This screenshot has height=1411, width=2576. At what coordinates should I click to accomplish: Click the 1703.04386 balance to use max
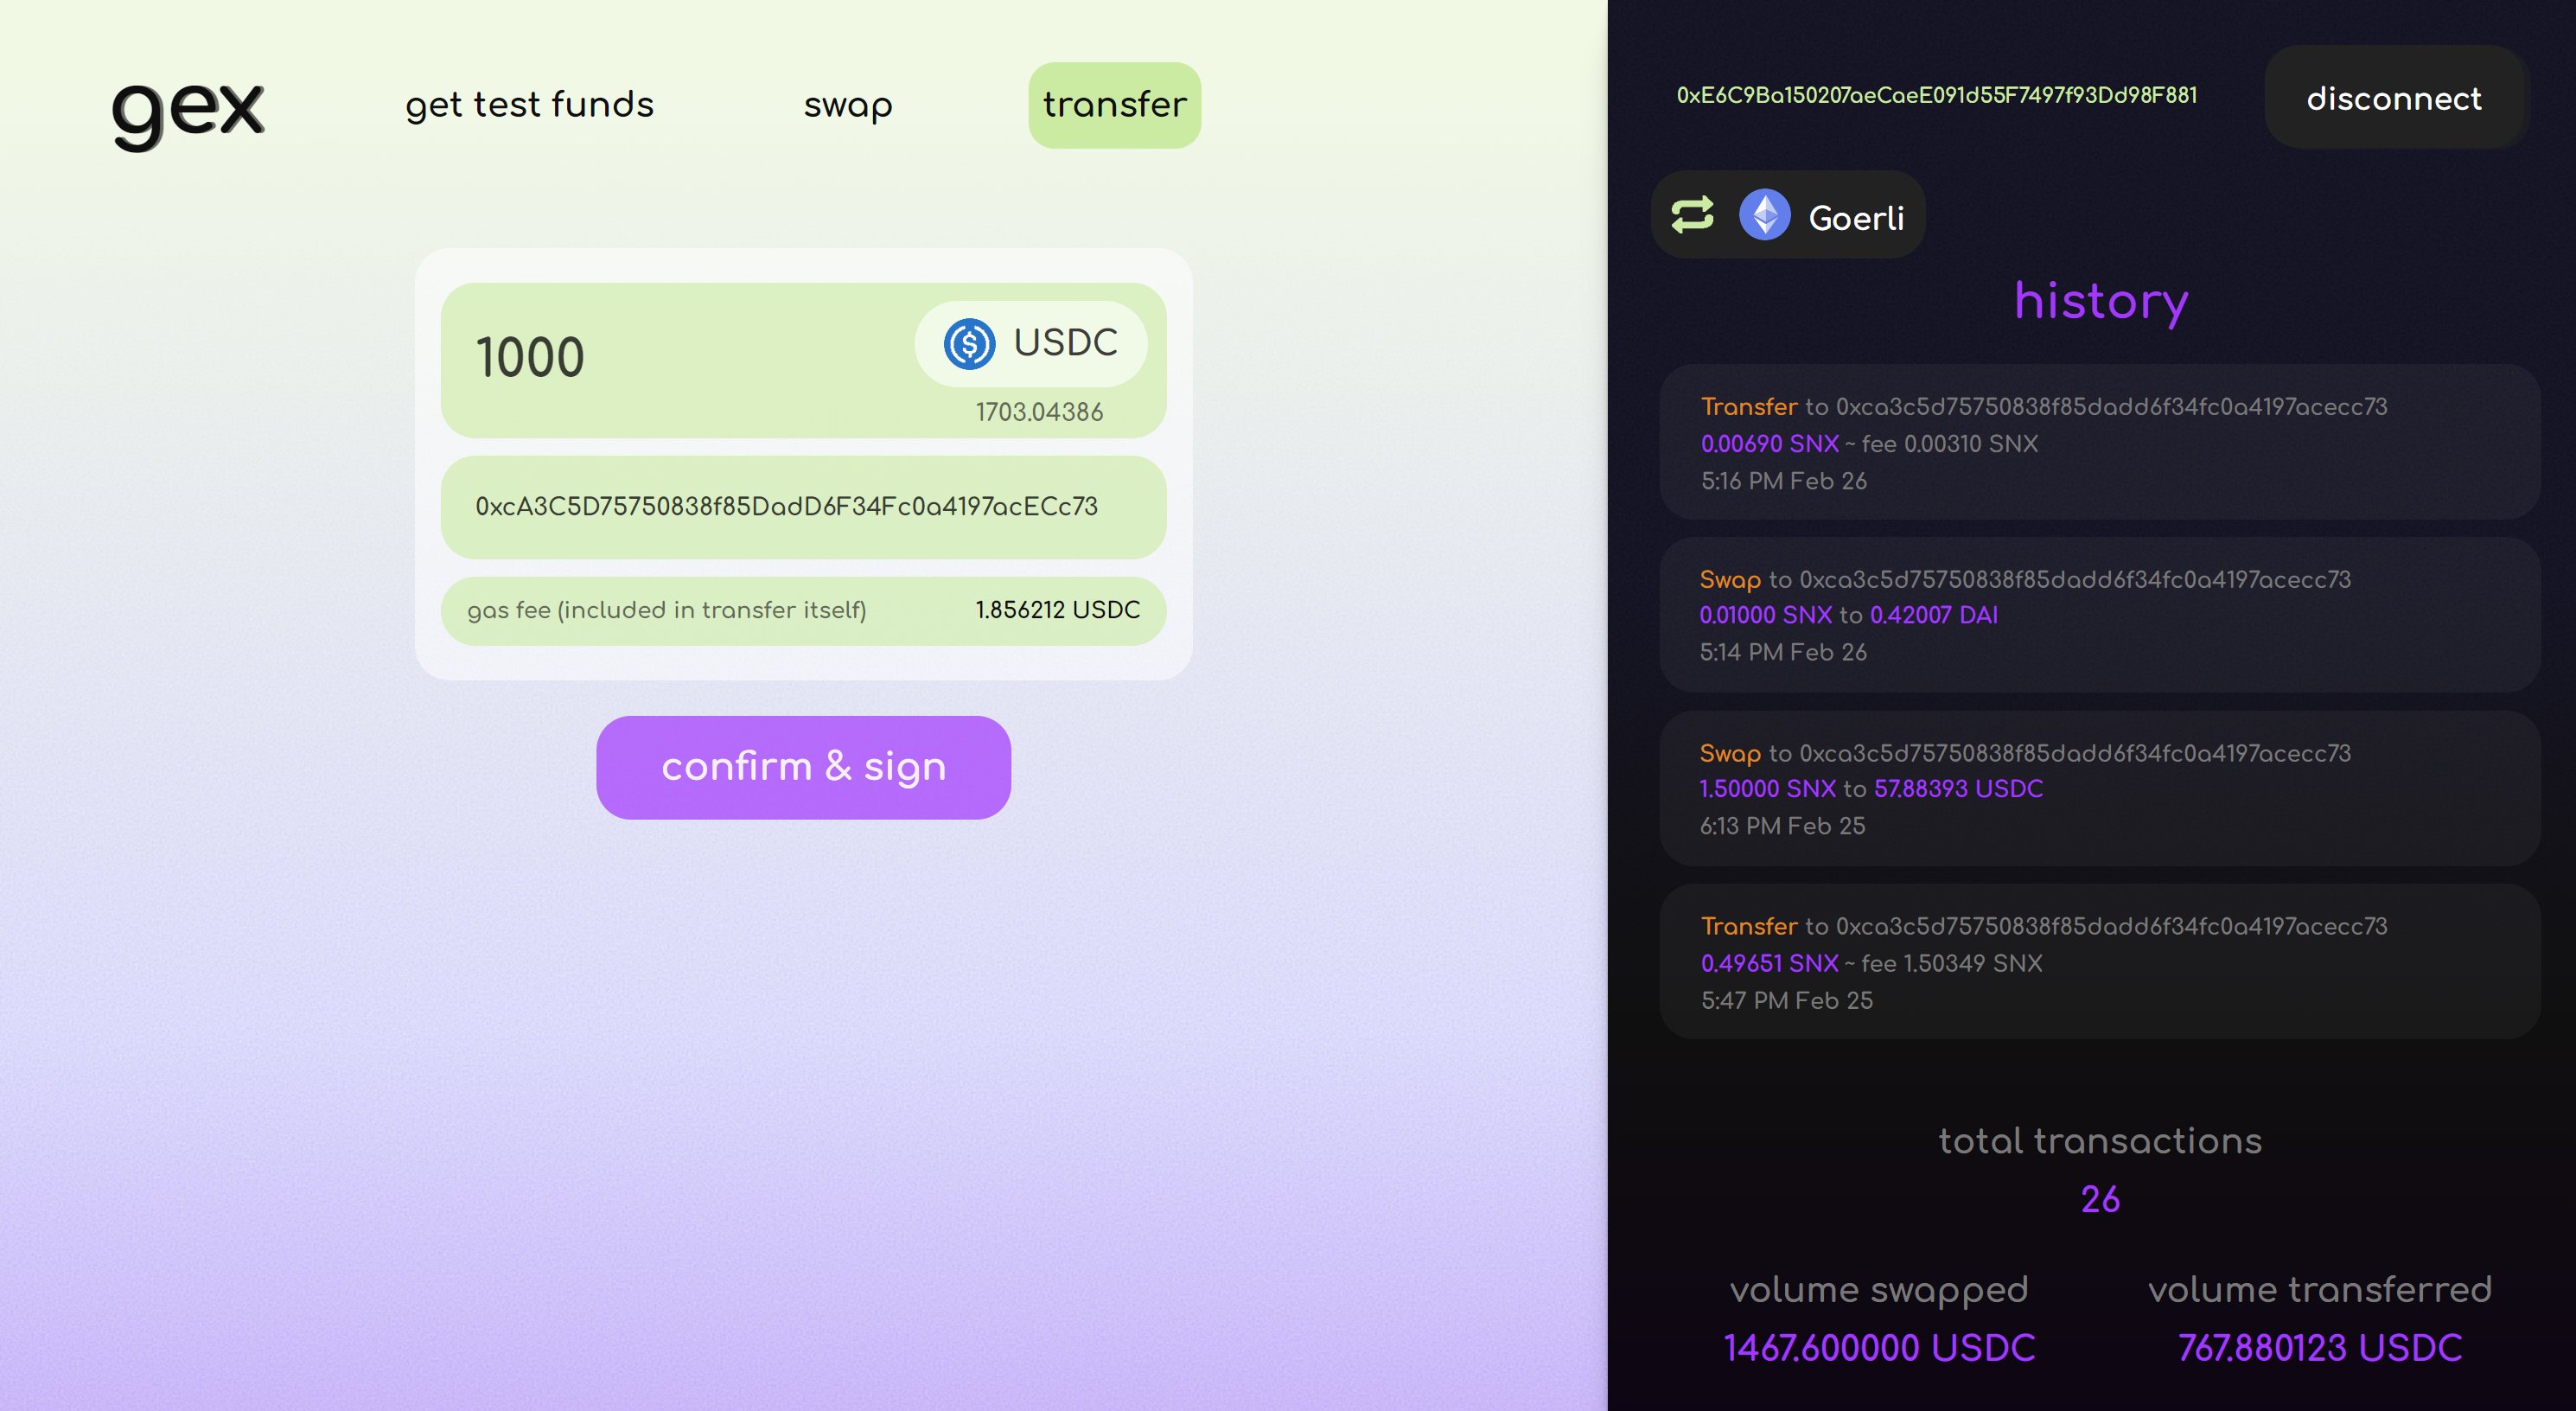[x=1038, y=412]
